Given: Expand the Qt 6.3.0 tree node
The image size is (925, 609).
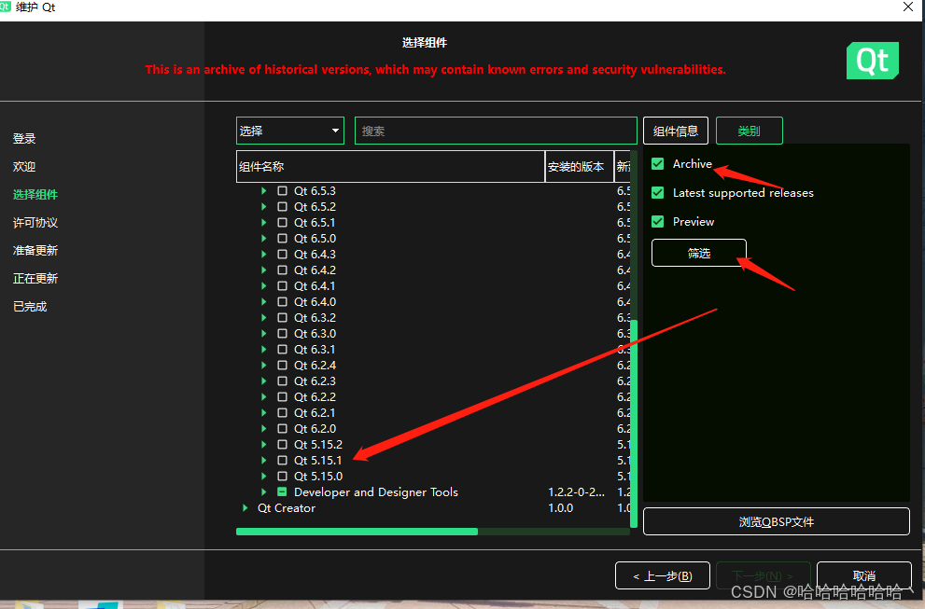Looking at the screenshot, I should tap(264, 334).
